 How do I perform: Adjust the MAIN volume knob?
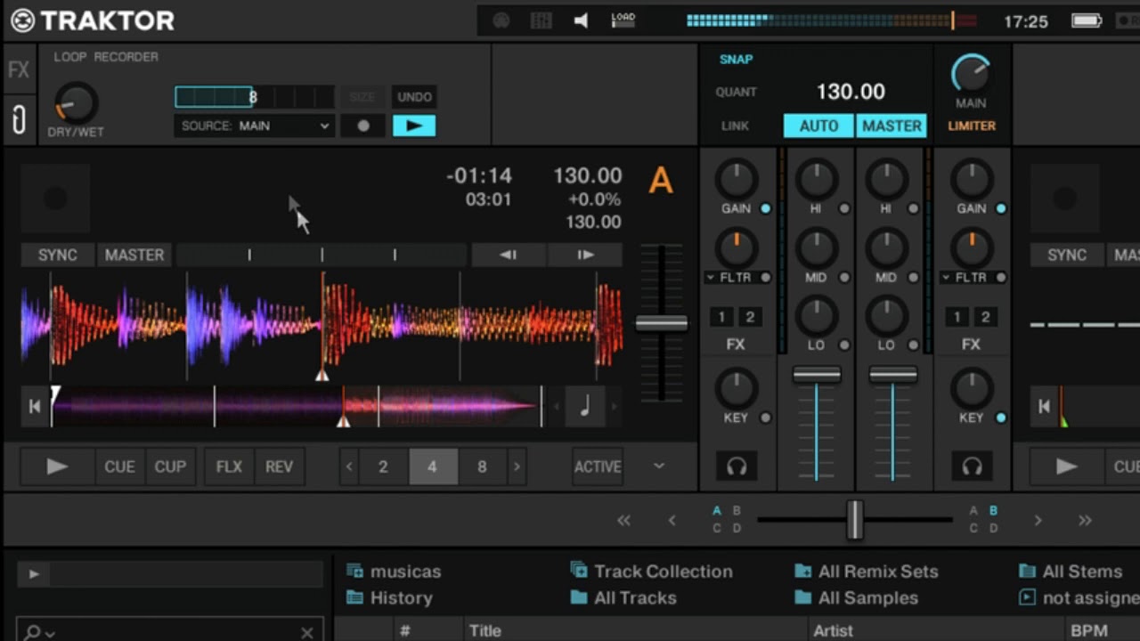[971, 74]
